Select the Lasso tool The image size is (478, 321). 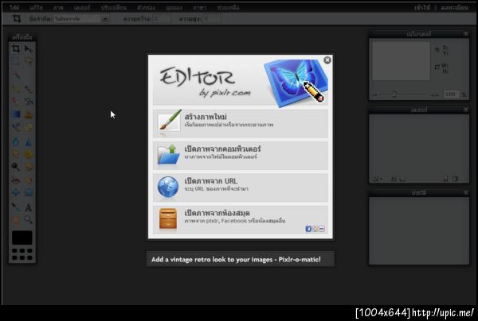(29, 61)
